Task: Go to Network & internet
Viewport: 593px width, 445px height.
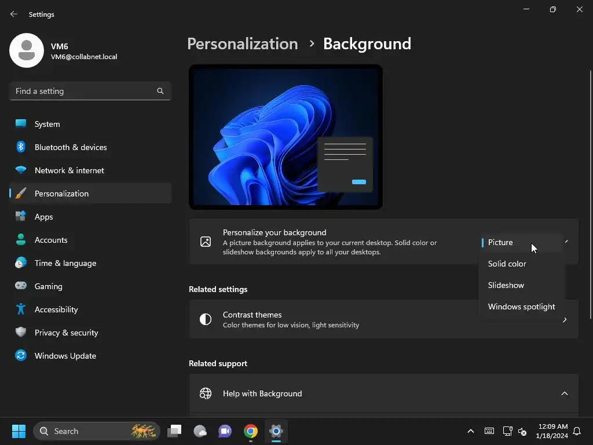Action: (x=90, y=170)
